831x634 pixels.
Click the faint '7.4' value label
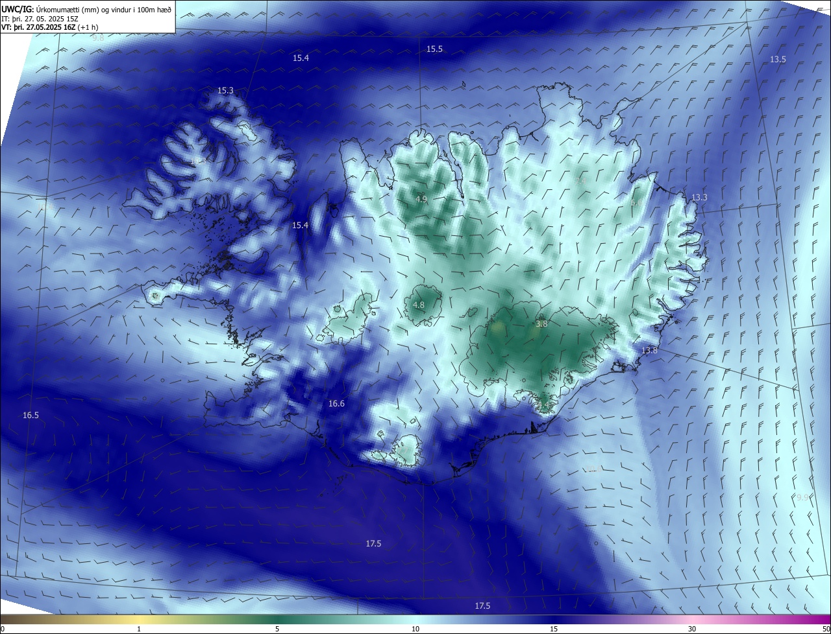point(581,181)
